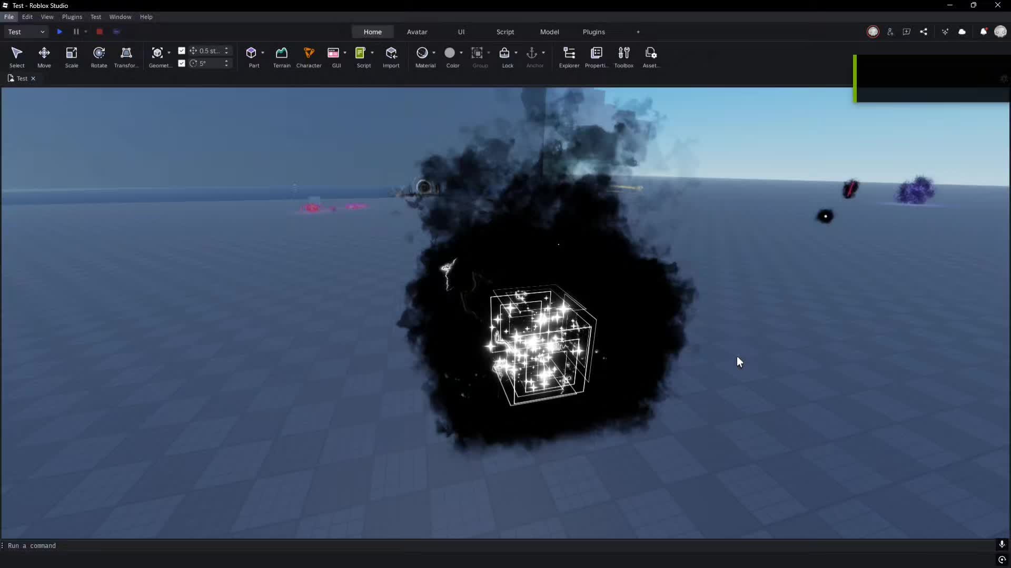1011x568 pixels.
Task: Click the Lock tool icon
Action: 504,53
